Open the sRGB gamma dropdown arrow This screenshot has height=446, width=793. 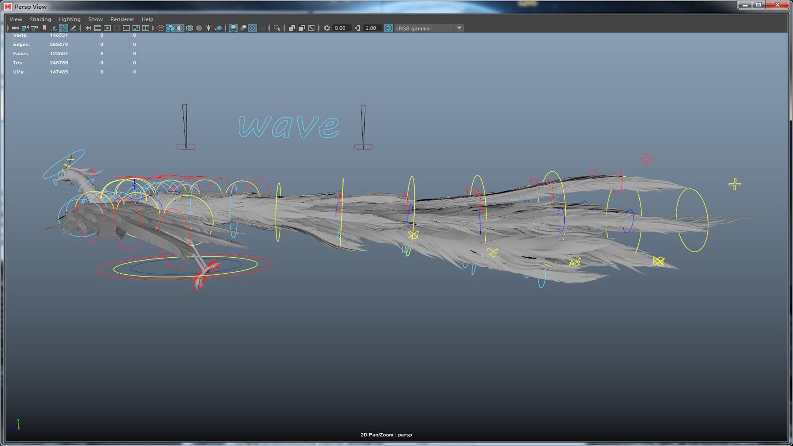(459, 28)
